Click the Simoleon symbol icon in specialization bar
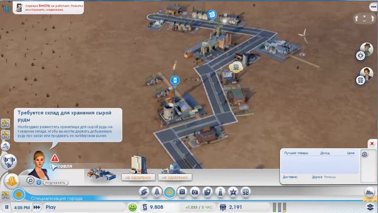The width and height of the screenshot is (378, 213). point(246,192)
